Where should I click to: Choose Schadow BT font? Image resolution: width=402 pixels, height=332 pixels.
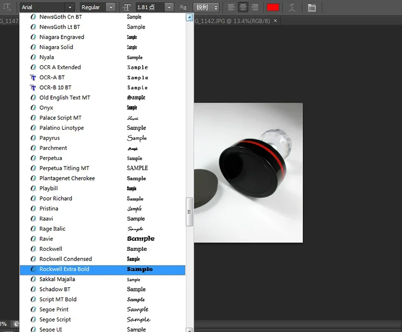(103, 289)
